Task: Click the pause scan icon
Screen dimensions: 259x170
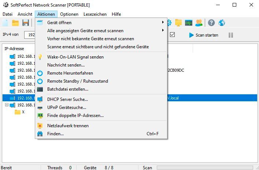Action: tap(231, 35)
